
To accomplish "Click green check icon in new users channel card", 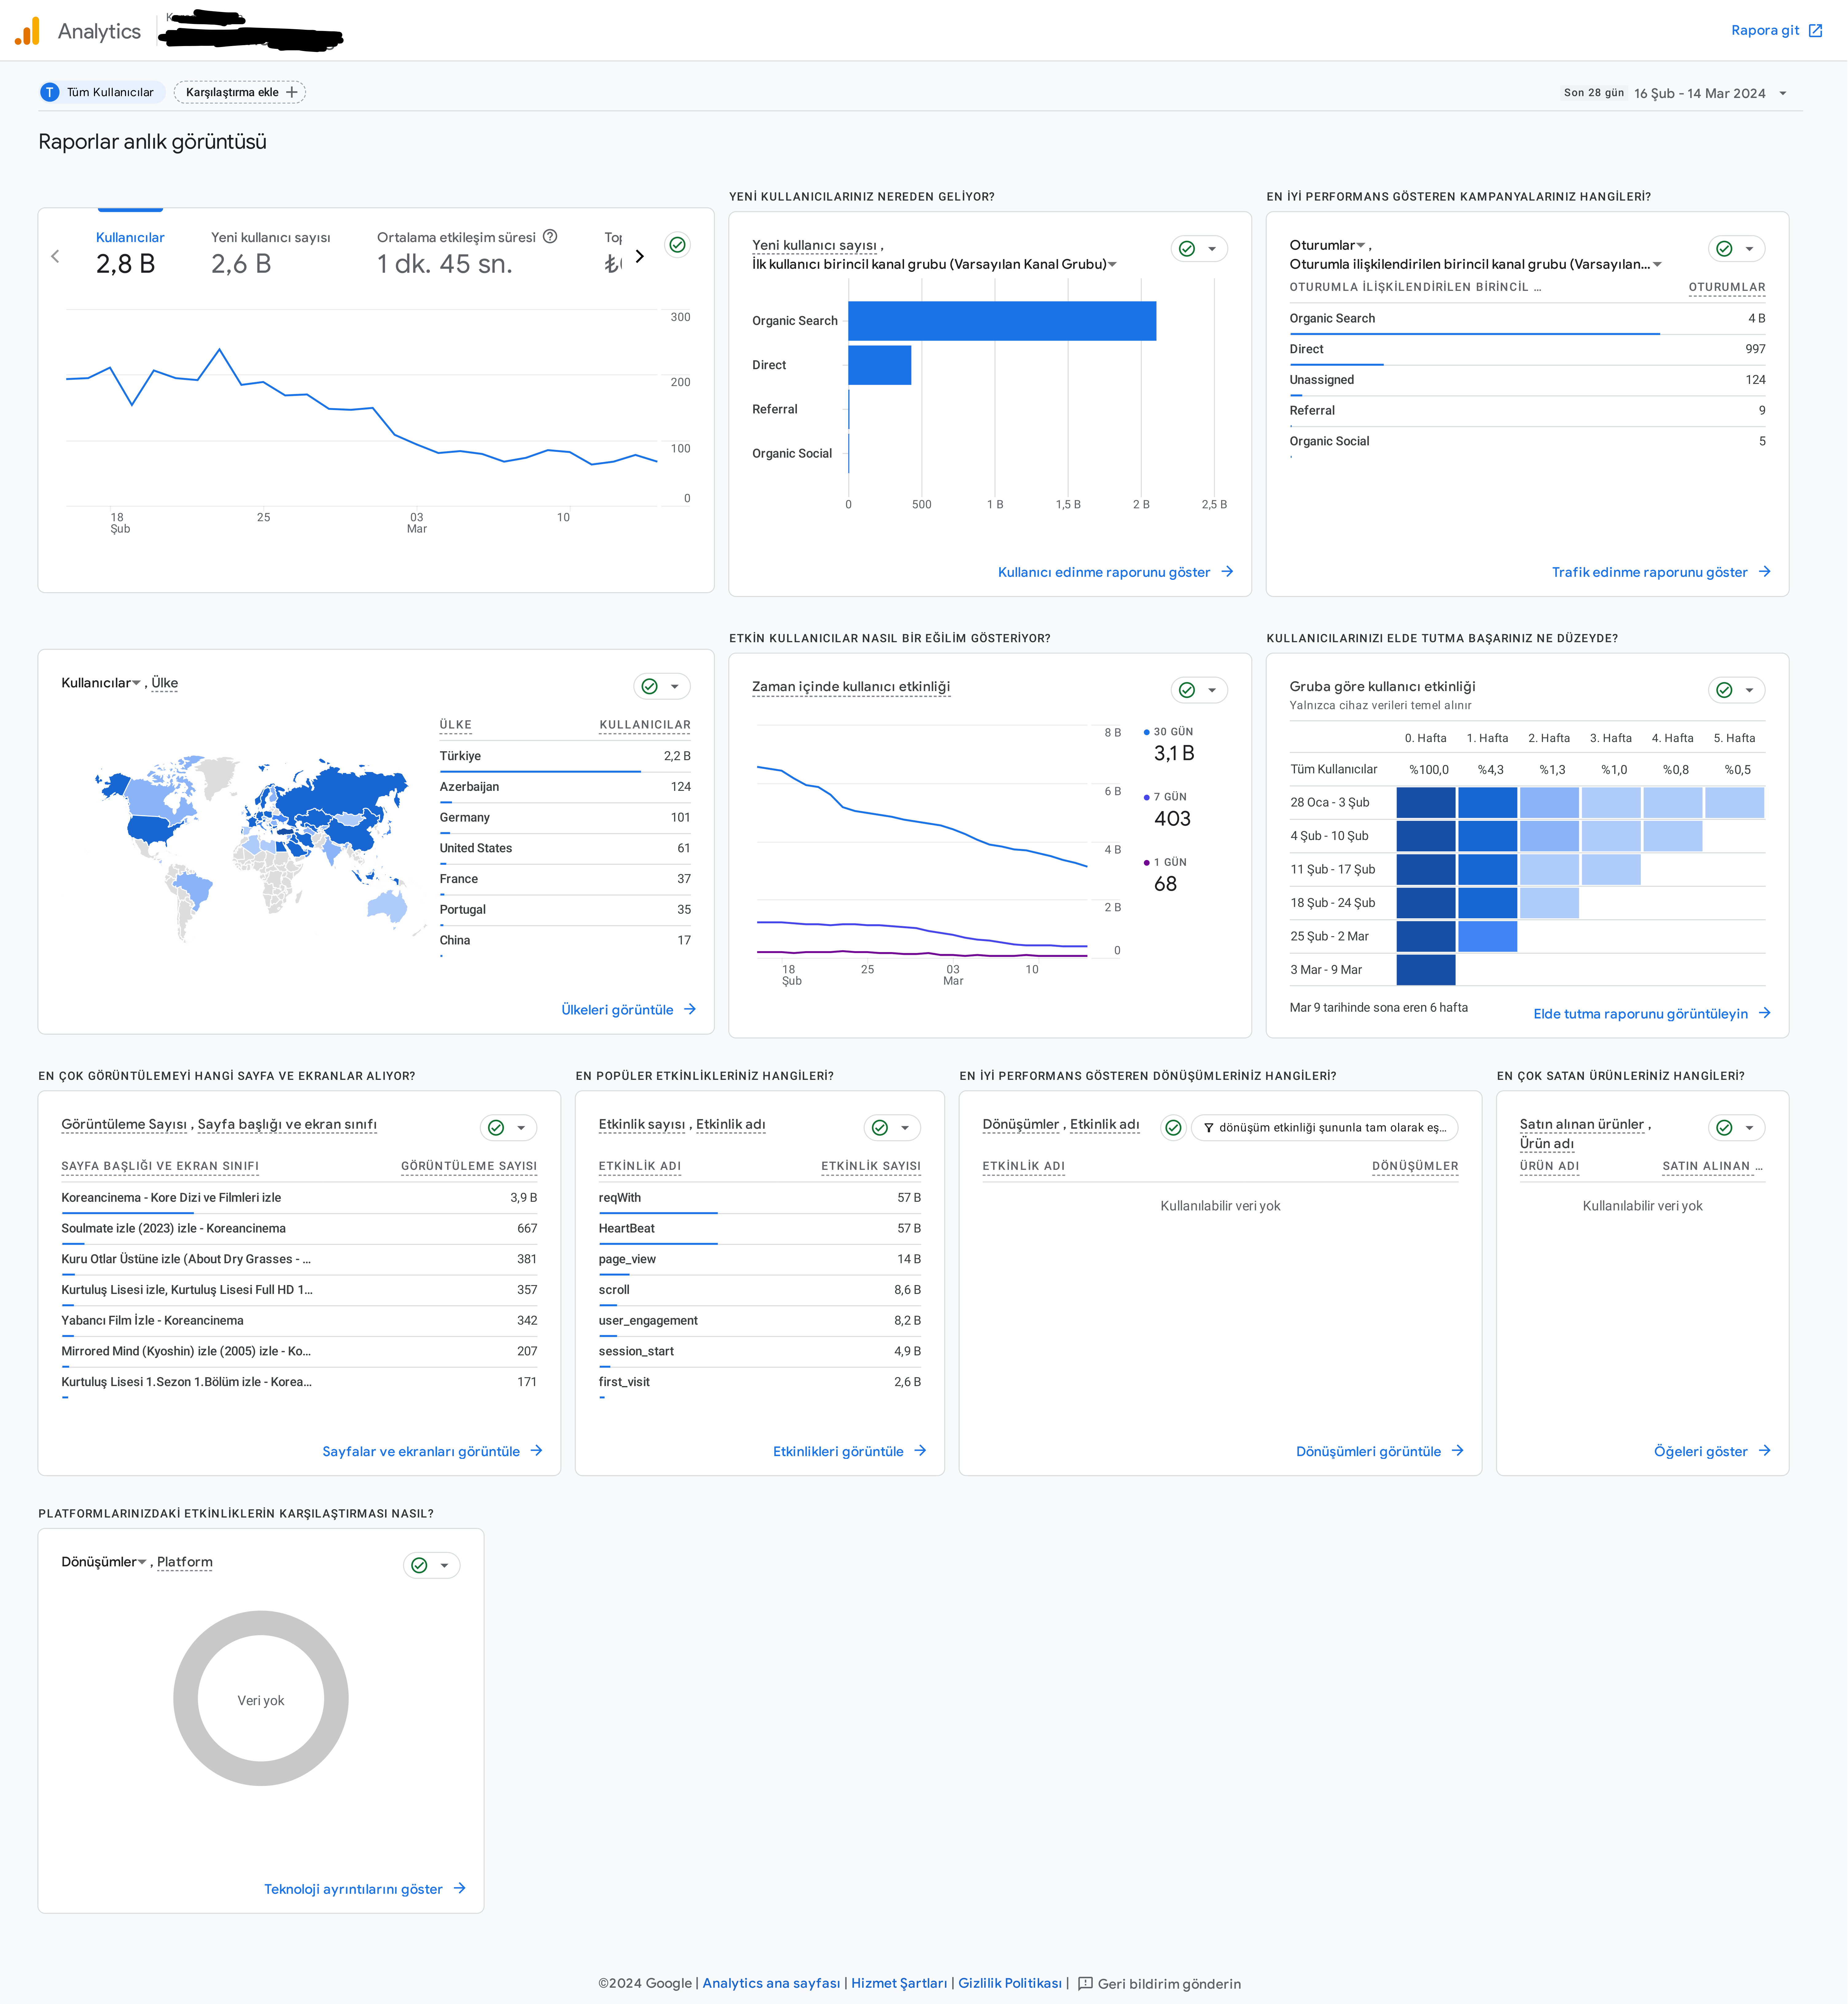I will point(1187,249).
